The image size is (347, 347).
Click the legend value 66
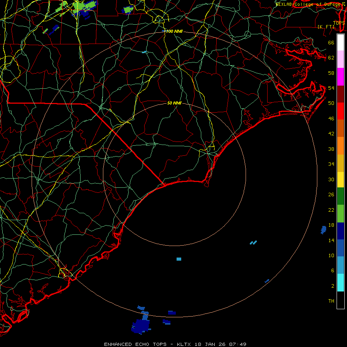point(331,42)
